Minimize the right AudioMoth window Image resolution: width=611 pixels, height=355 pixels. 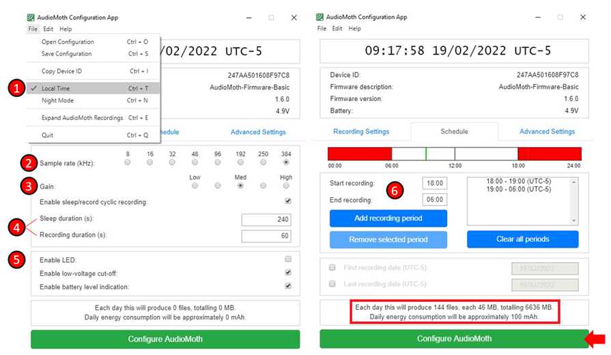tap(538, 17)
